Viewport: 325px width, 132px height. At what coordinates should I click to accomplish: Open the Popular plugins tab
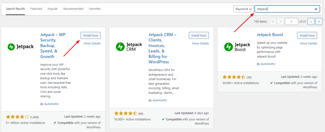53,9
